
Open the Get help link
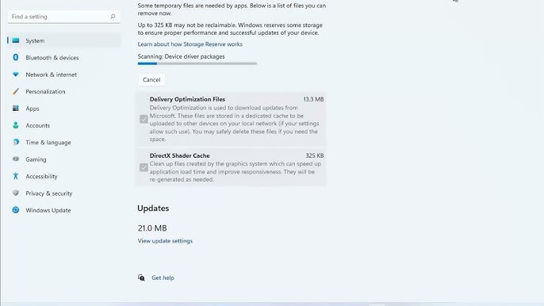pos(163,277)
